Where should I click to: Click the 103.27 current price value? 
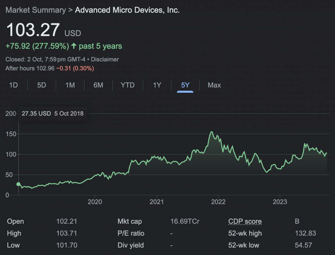pyautogui.click(x=33, y=30)
